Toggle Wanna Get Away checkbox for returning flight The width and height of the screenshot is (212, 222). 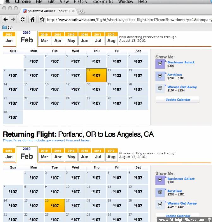(160, 204)
